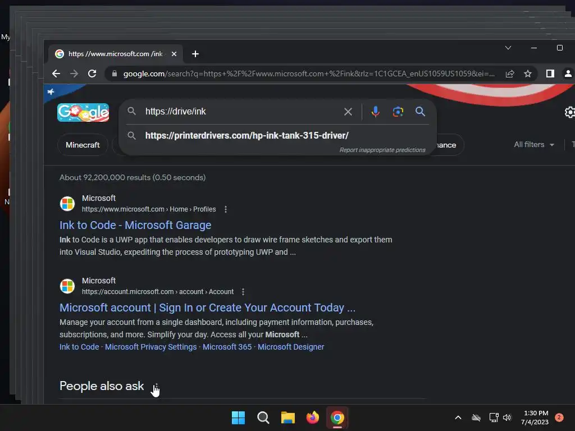Show hidden system tray icons chevron
The height and width of the screenshot is (431, 575).
click(x=458, y=418)
